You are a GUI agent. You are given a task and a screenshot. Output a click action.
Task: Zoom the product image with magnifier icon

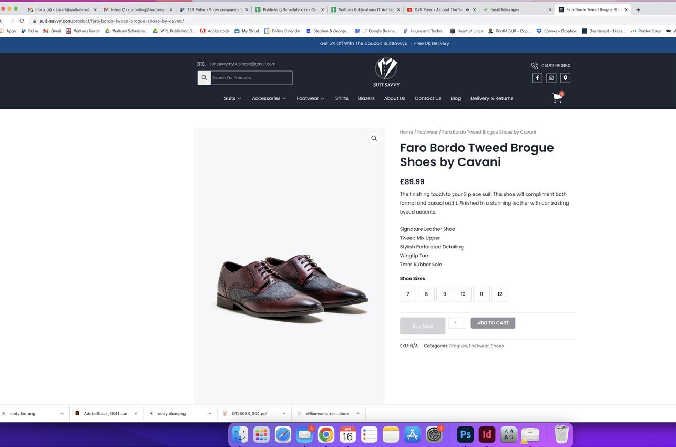pyautogui.click(x=374, y=139)
